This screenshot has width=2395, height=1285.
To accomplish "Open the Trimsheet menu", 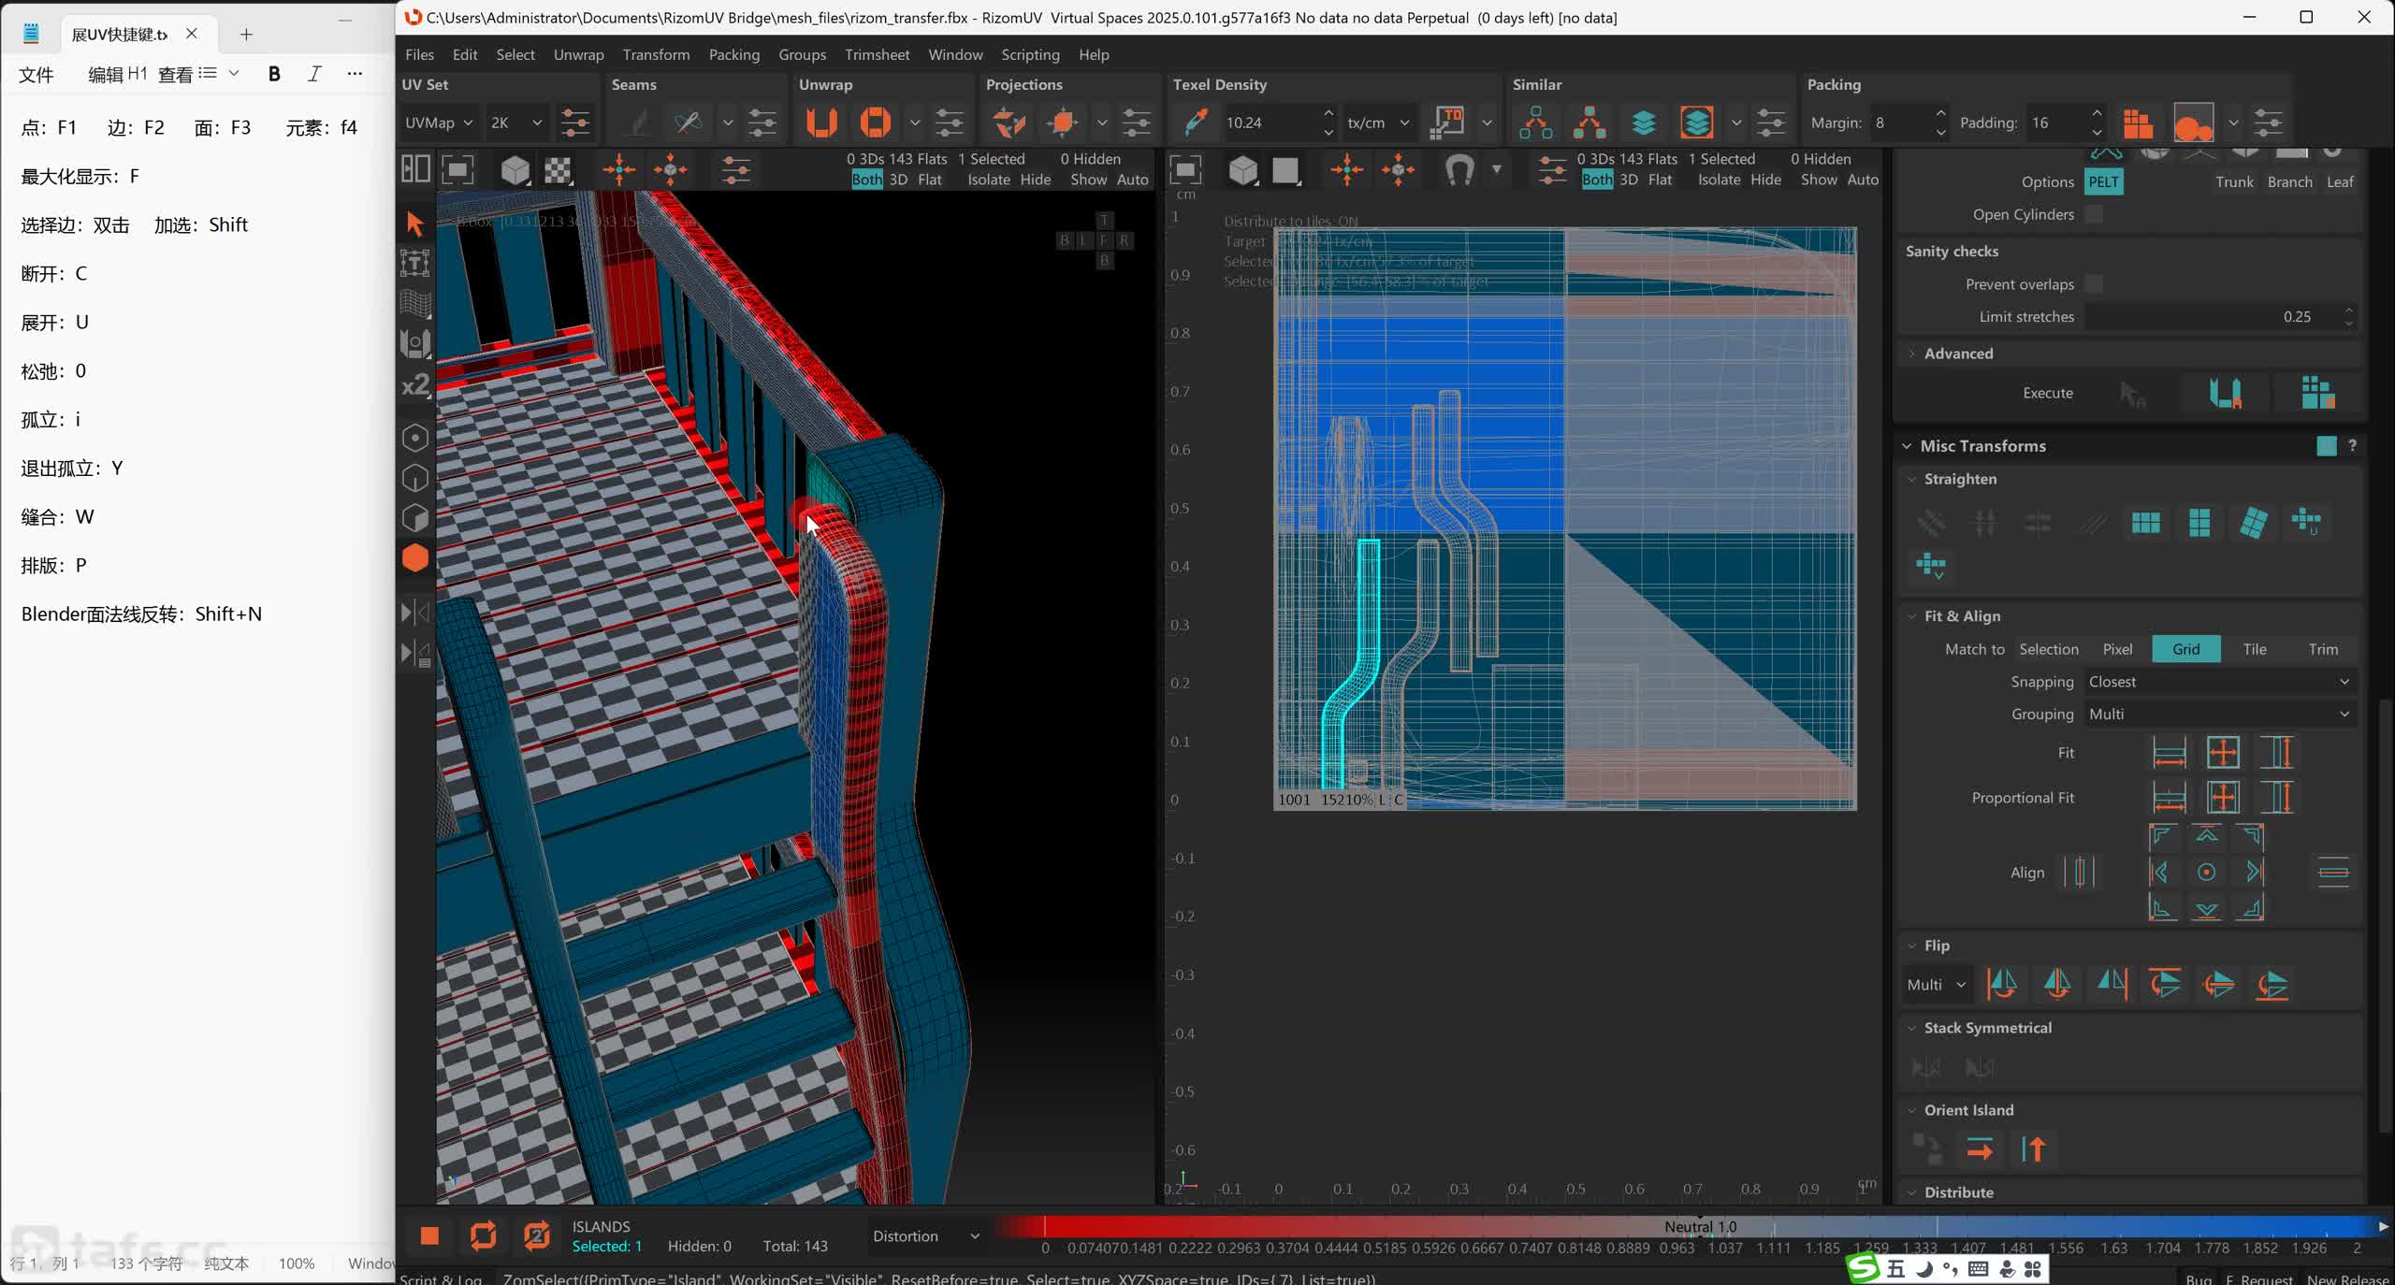I will (876, 54).
